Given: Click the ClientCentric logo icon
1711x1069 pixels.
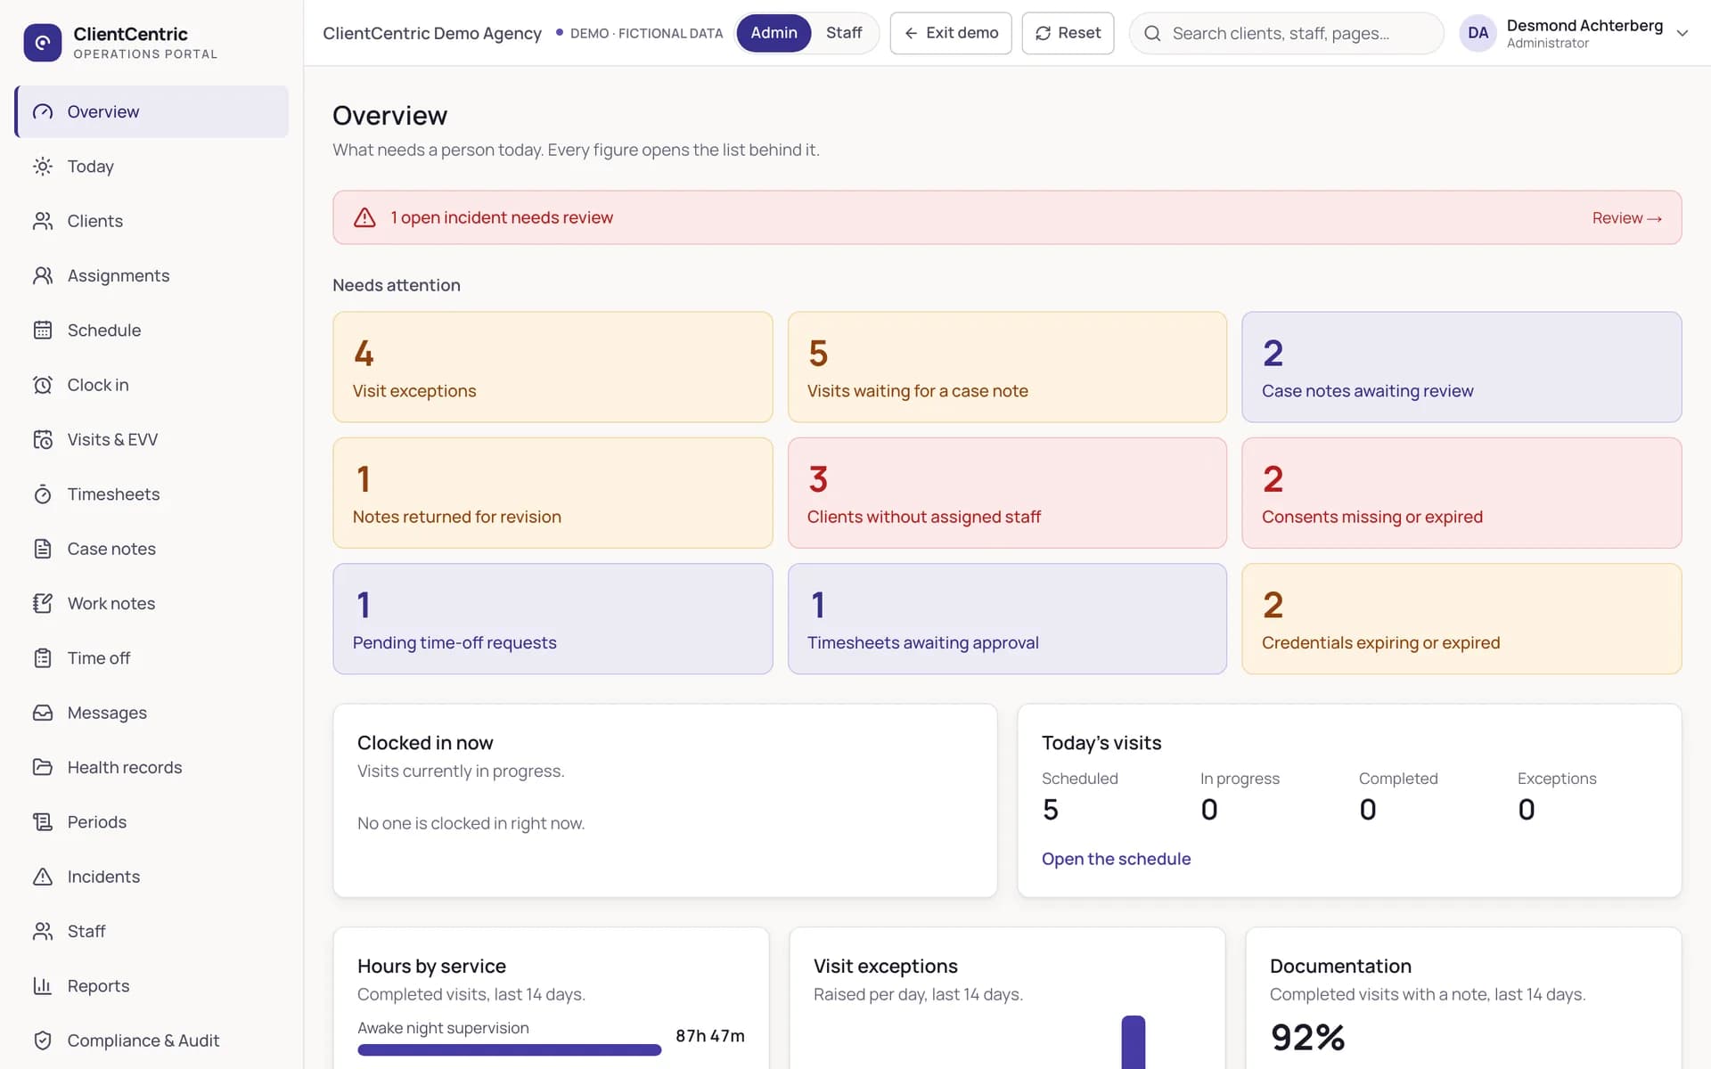Looking at the screenshot, I should 42,42.
